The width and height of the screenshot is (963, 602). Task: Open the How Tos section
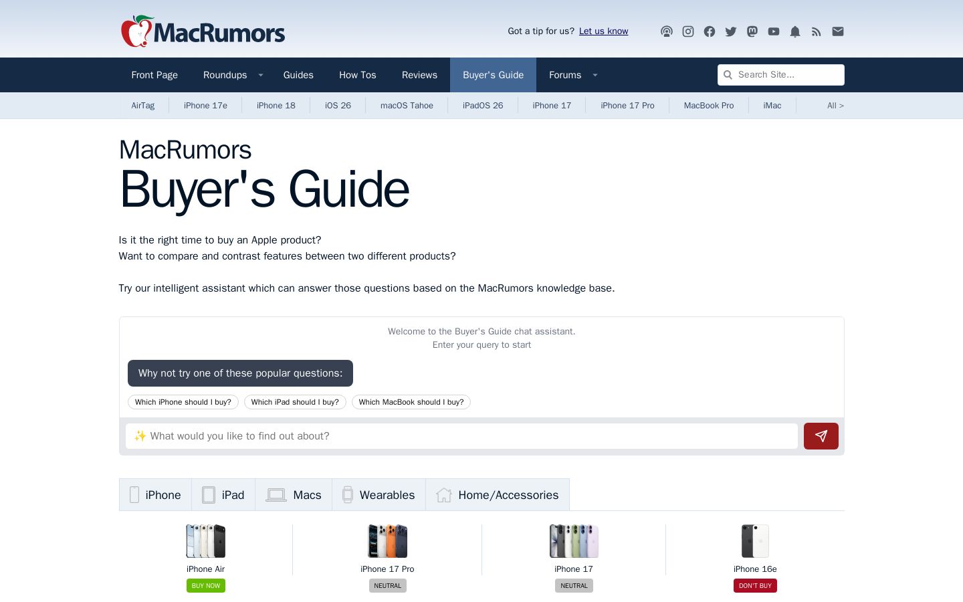[358, 75]
